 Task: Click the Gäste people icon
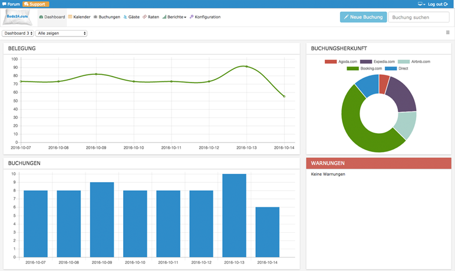(125, 17)
